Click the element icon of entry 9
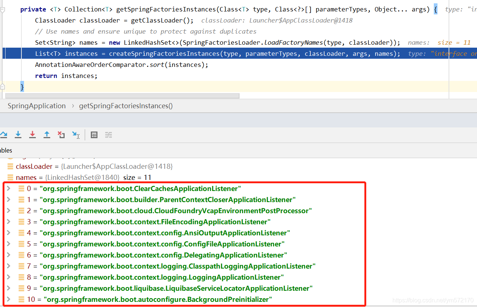This screenshot has width=477, height=307. point(21,289)
